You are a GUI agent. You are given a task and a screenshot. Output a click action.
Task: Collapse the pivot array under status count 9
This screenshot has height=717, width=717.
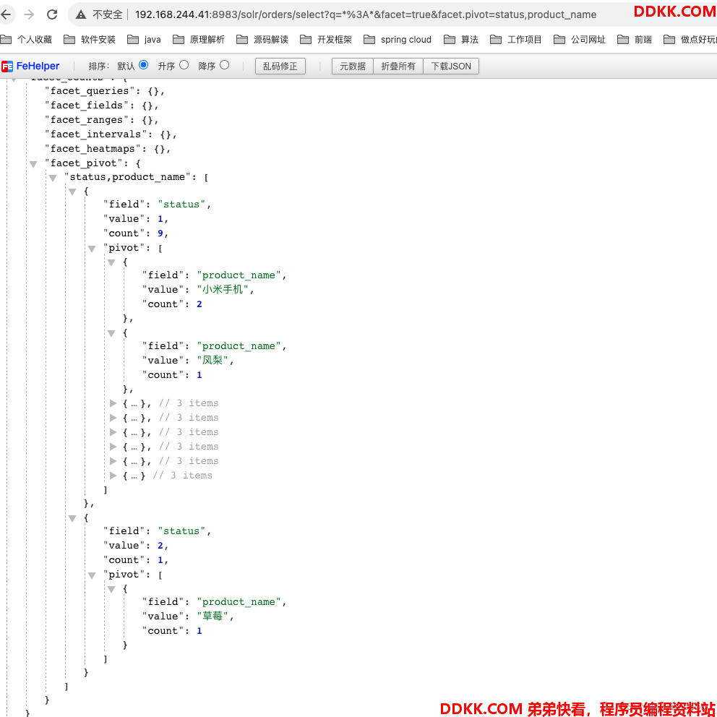[92, 249]
